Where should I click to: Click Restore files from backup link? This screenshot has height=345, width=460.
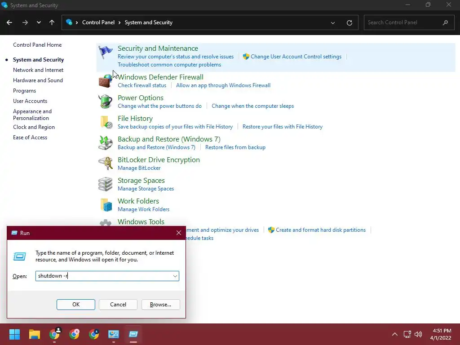tap(235, 147)
